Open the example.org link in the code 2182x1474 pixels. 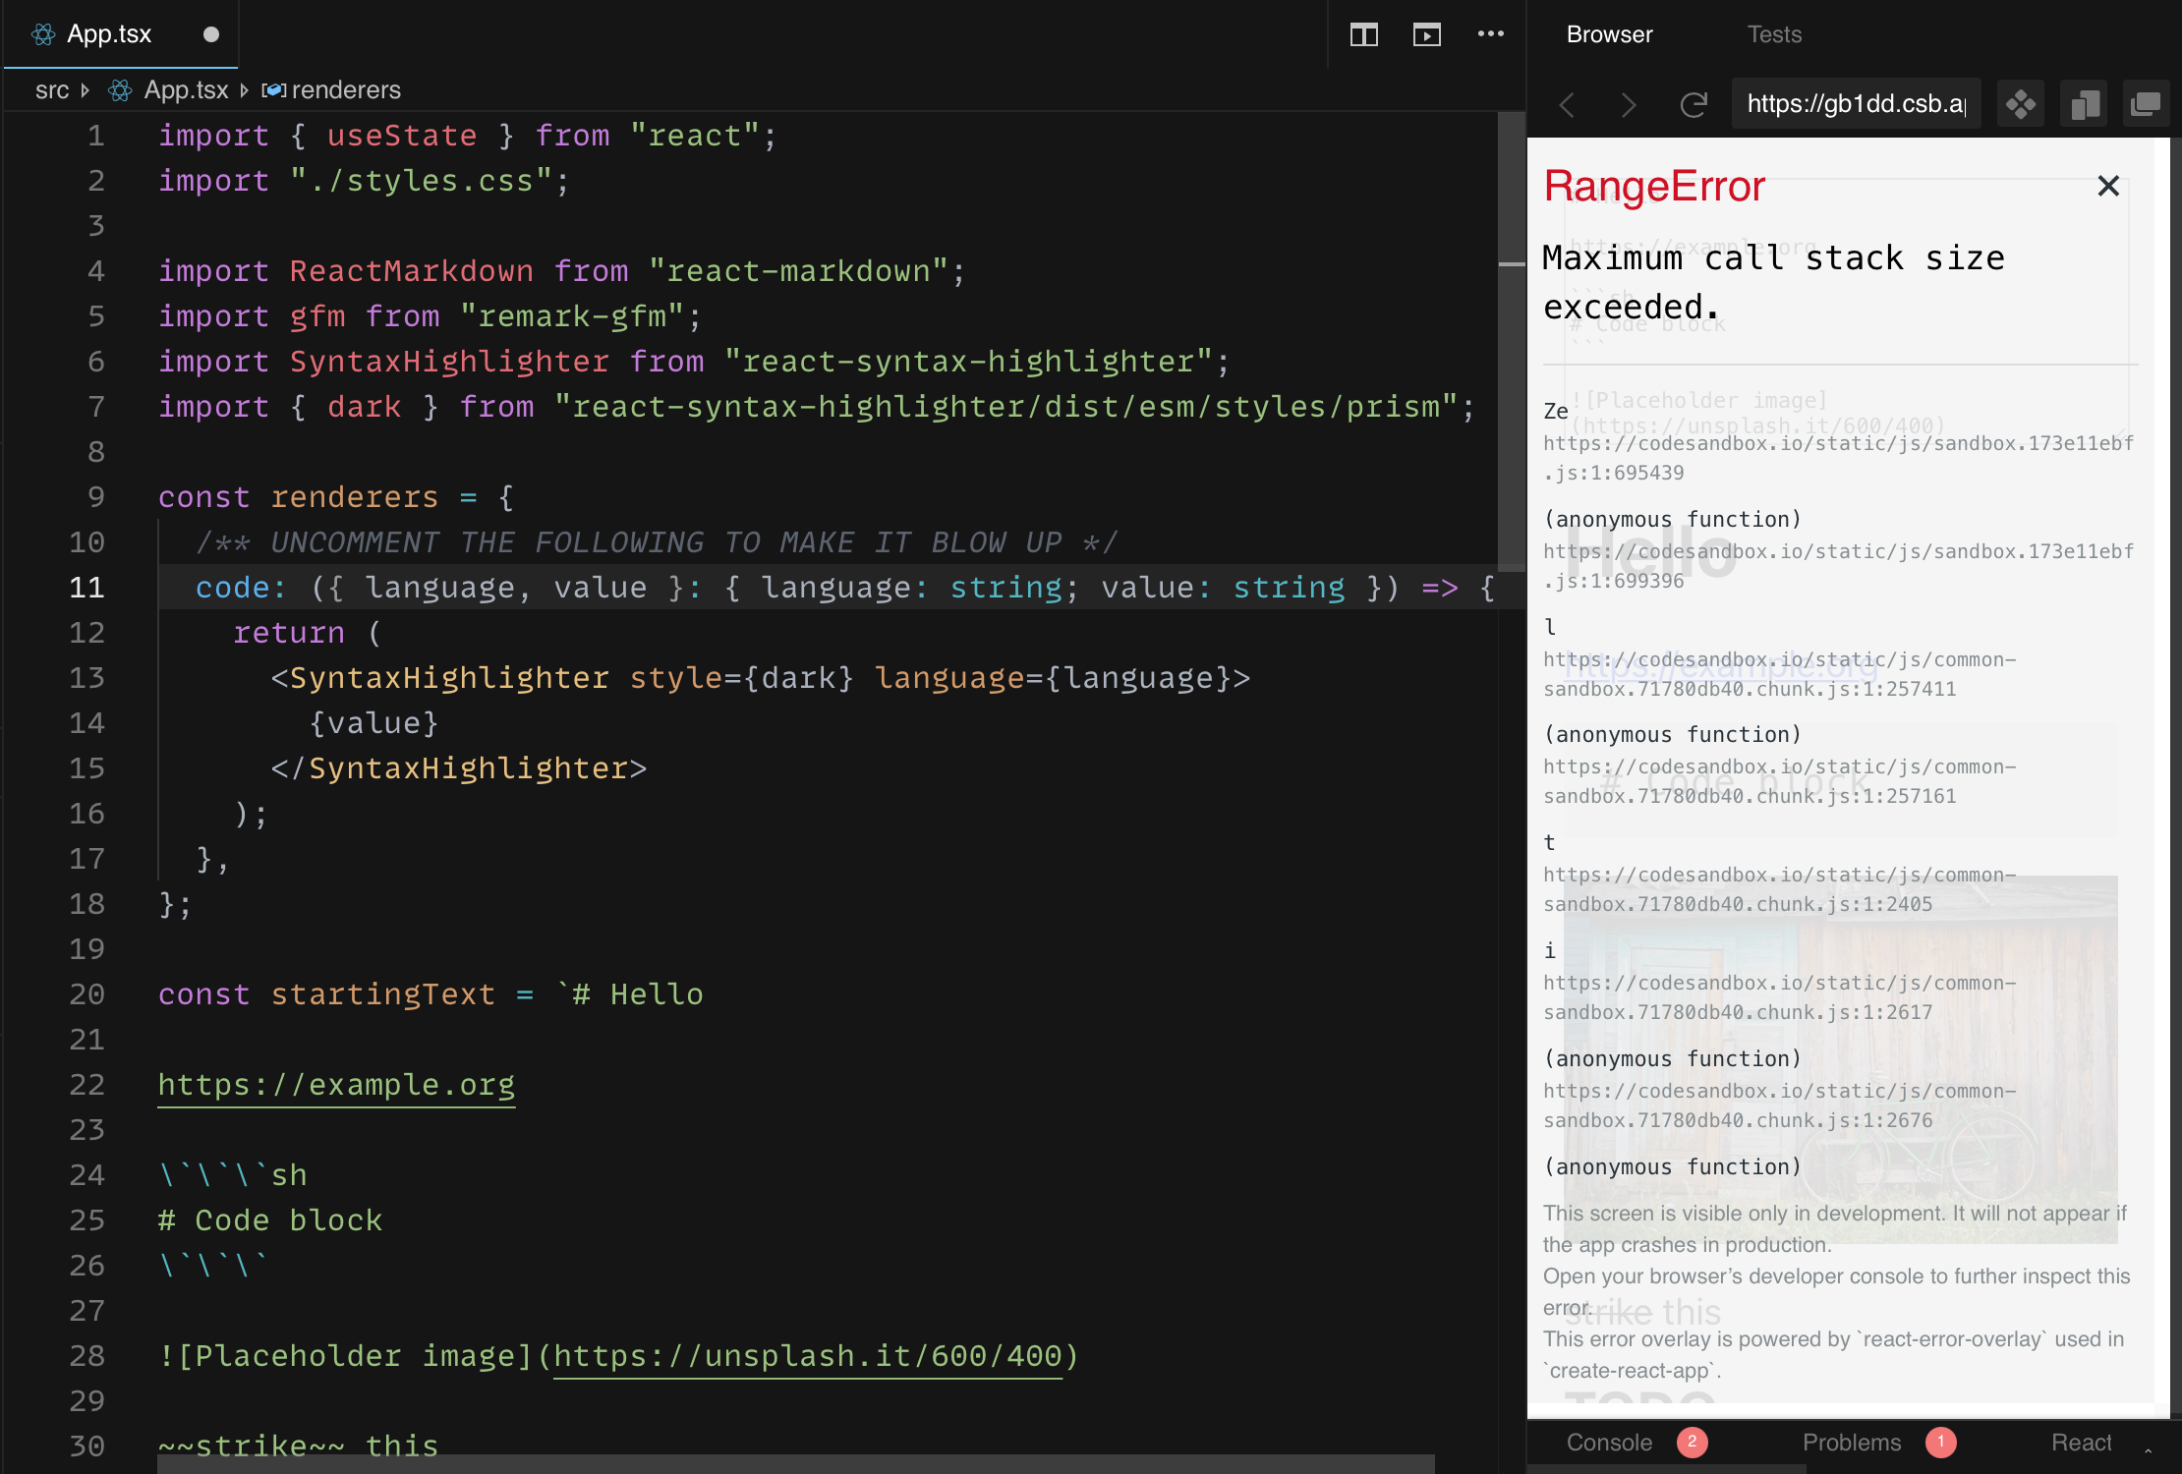335,1085
